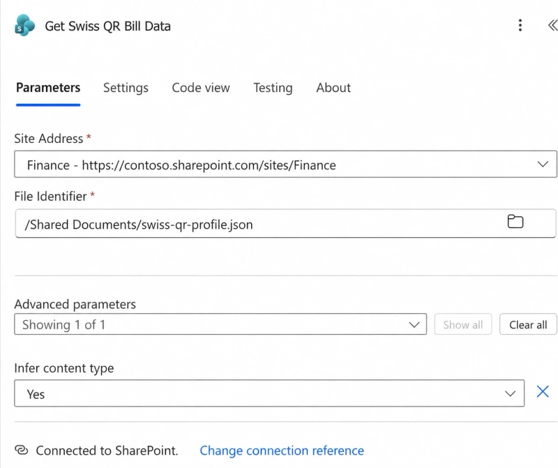Click the SharePoint logo icon

click(x=24, y=25)
